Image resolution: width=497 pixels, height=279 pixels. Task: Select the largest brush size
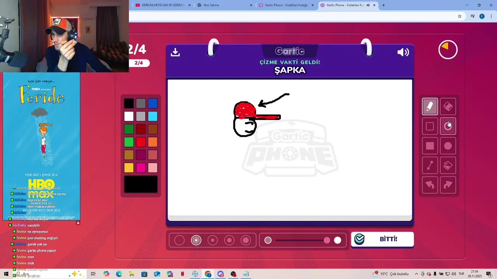click(x=246, y=241)
